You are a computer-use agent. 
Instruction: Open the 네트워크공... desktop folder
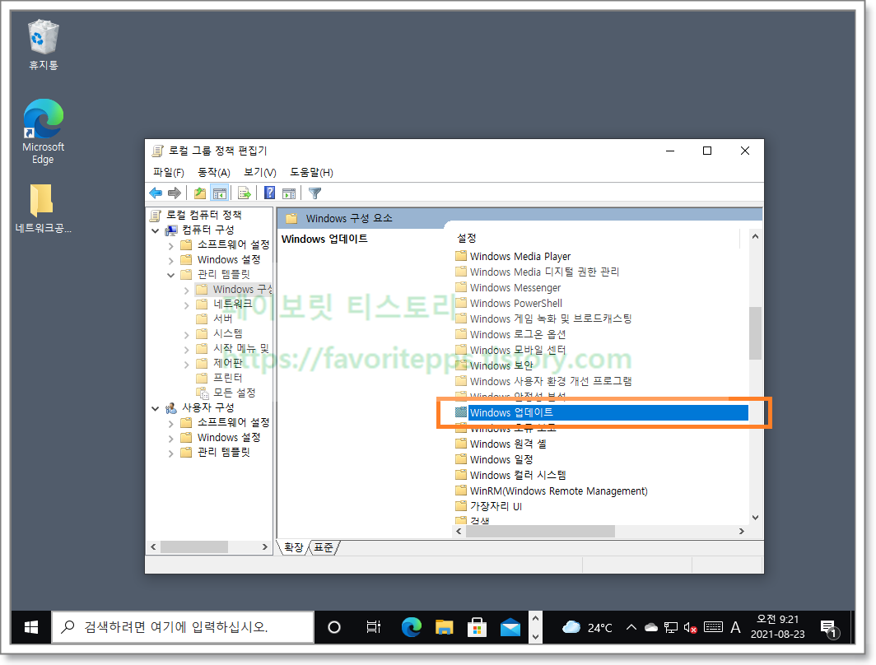coord(43,208)
